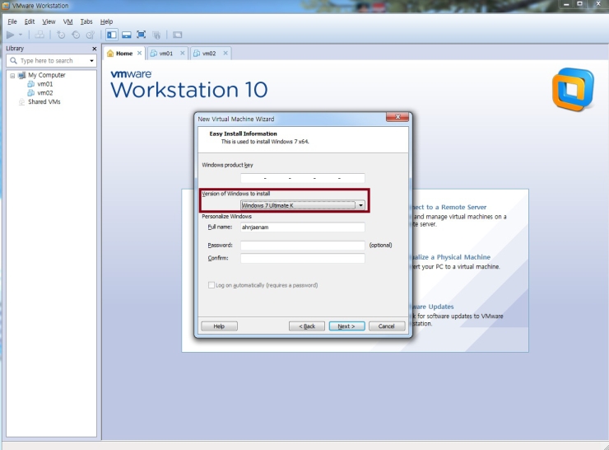609x450 pixels.
Task: Click the Password input field
Action: point(302,246)
